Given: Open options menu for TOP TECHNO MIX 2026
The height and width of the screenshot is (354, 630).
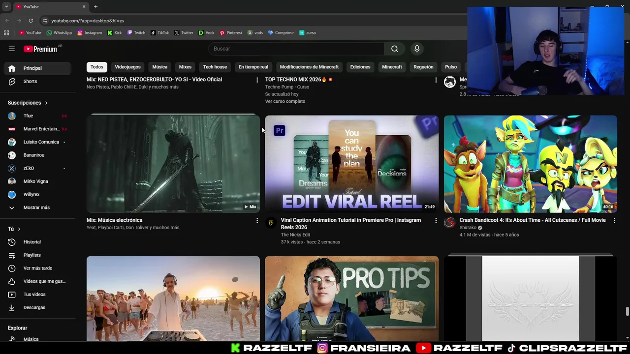Looking at the screenshot, I should 436,80.
